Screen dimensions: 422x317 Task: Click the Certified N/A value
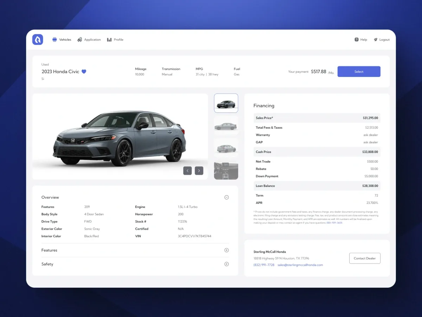(x=181, y=229)
